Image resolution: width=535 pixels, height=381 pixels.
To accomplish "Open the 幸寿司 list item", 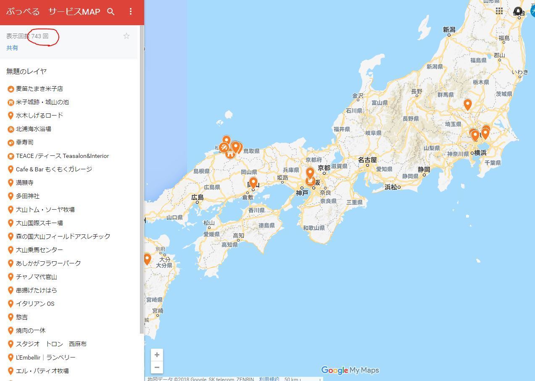I will 24,142.
